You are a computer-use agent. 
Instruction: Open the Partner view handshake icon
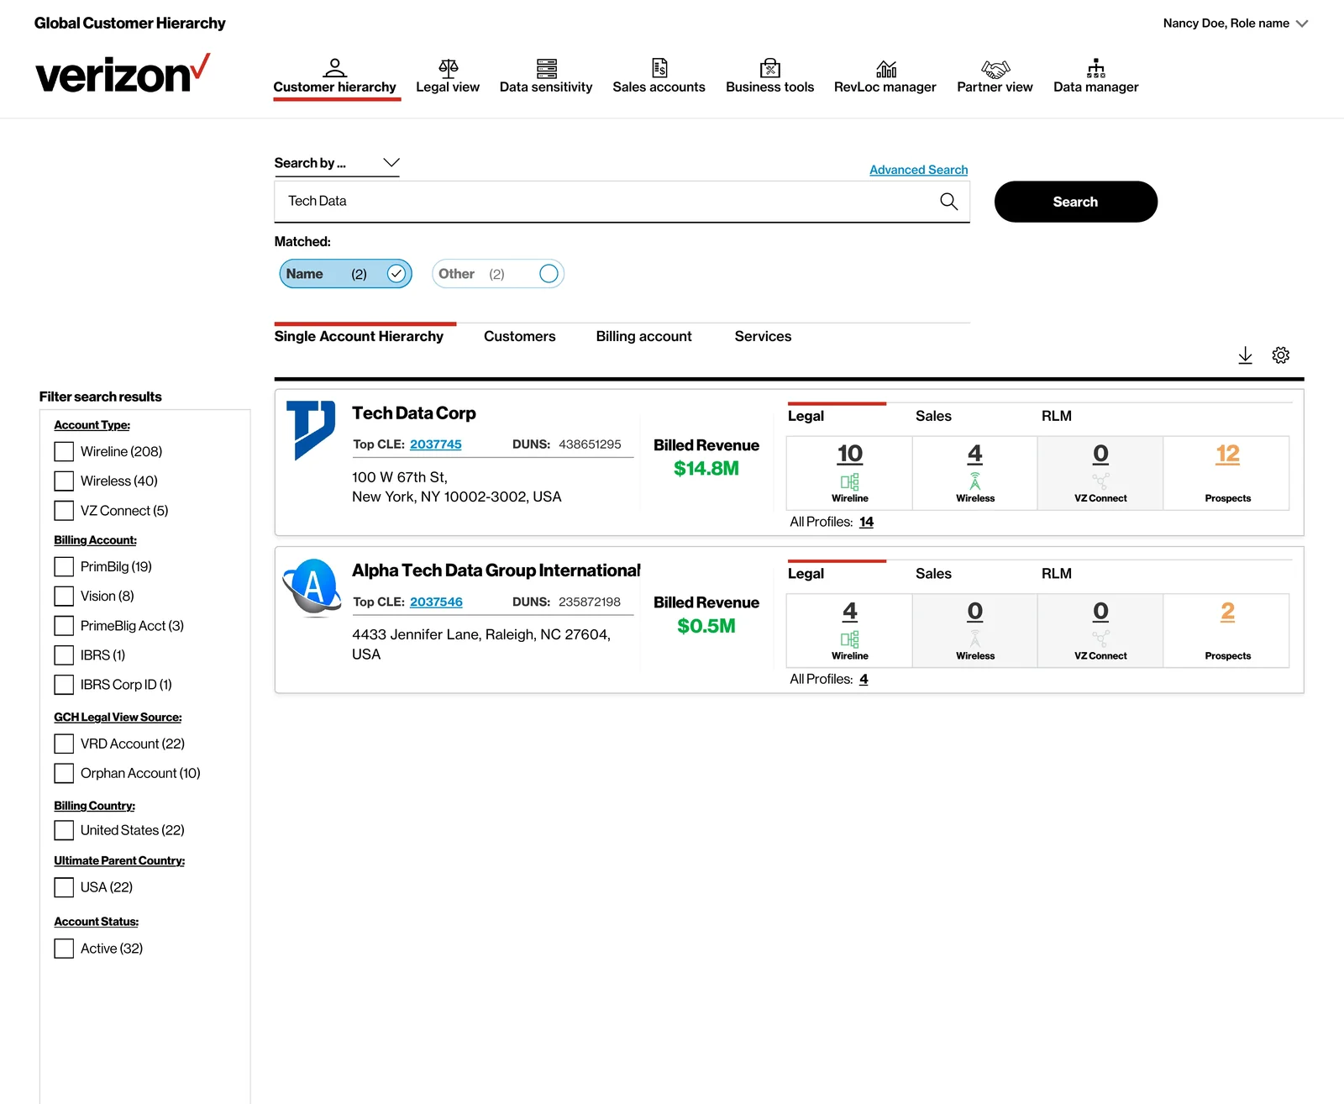(995, 68)
